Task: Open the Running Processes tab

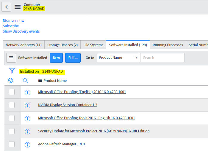Action: (x=168, y=45)
